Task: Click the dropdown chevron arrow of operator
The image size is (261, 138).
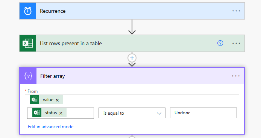Action: (x=159, y=114)
